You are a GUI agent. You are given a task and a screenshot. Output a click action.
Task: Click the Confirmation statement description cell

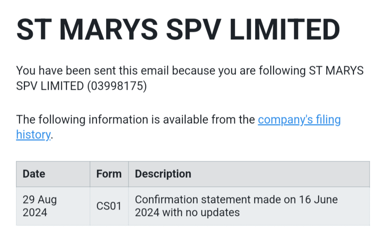pos(236,206)
